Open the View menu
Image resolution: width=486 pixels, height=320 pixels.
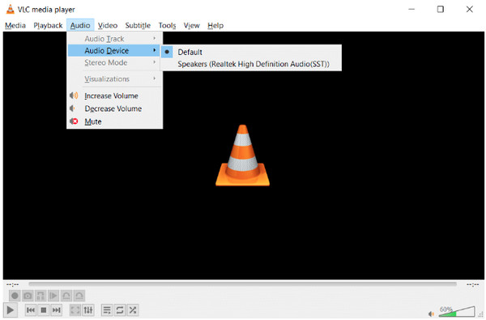point(191,25)
